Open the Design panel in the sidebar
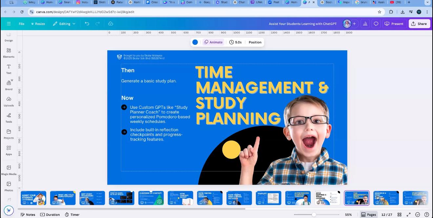This screenshot has height=218, width=433. tap(9, 37)
